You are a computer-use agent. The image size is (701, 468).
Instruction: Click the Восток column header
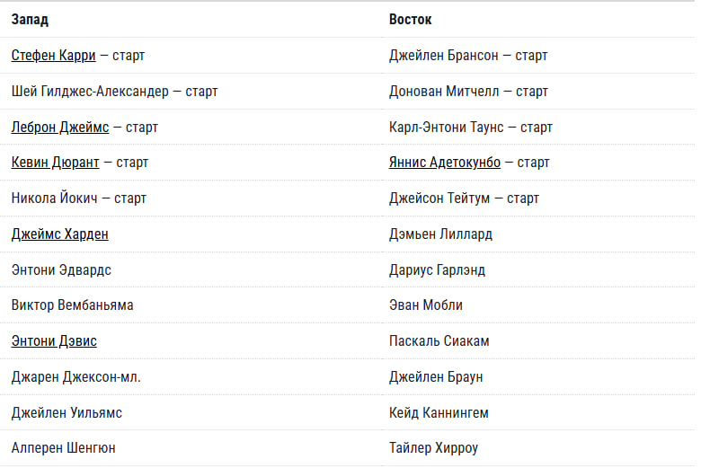(x=411, y=19)
